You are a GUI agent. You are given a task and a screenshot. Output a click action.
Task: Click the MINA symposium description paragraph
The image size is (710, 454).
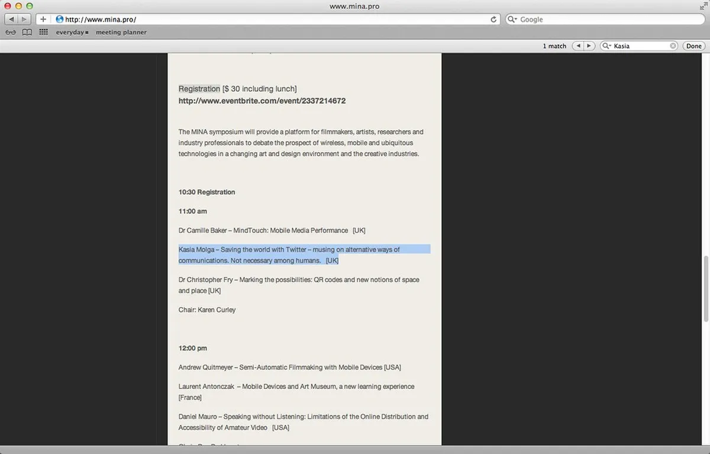(x=301, y=143)
